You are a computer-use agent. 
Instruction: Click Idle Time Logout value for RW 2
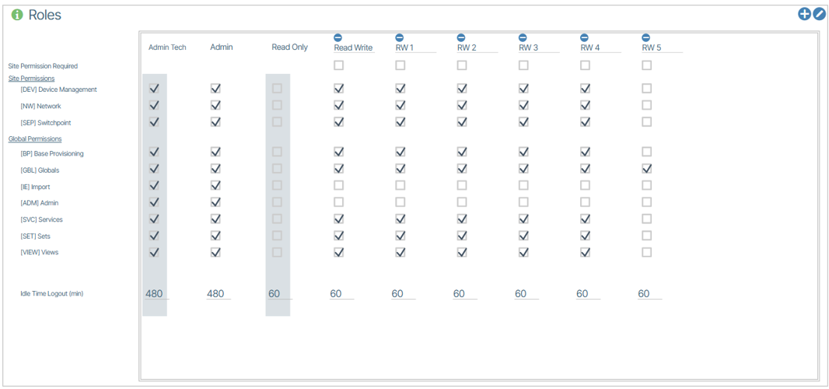coord(464,293)
